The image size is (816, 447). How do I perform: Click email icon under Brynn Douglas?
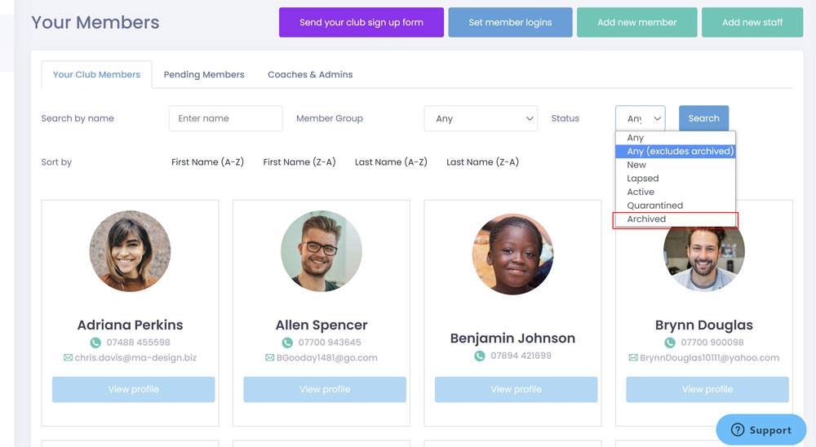633,357
